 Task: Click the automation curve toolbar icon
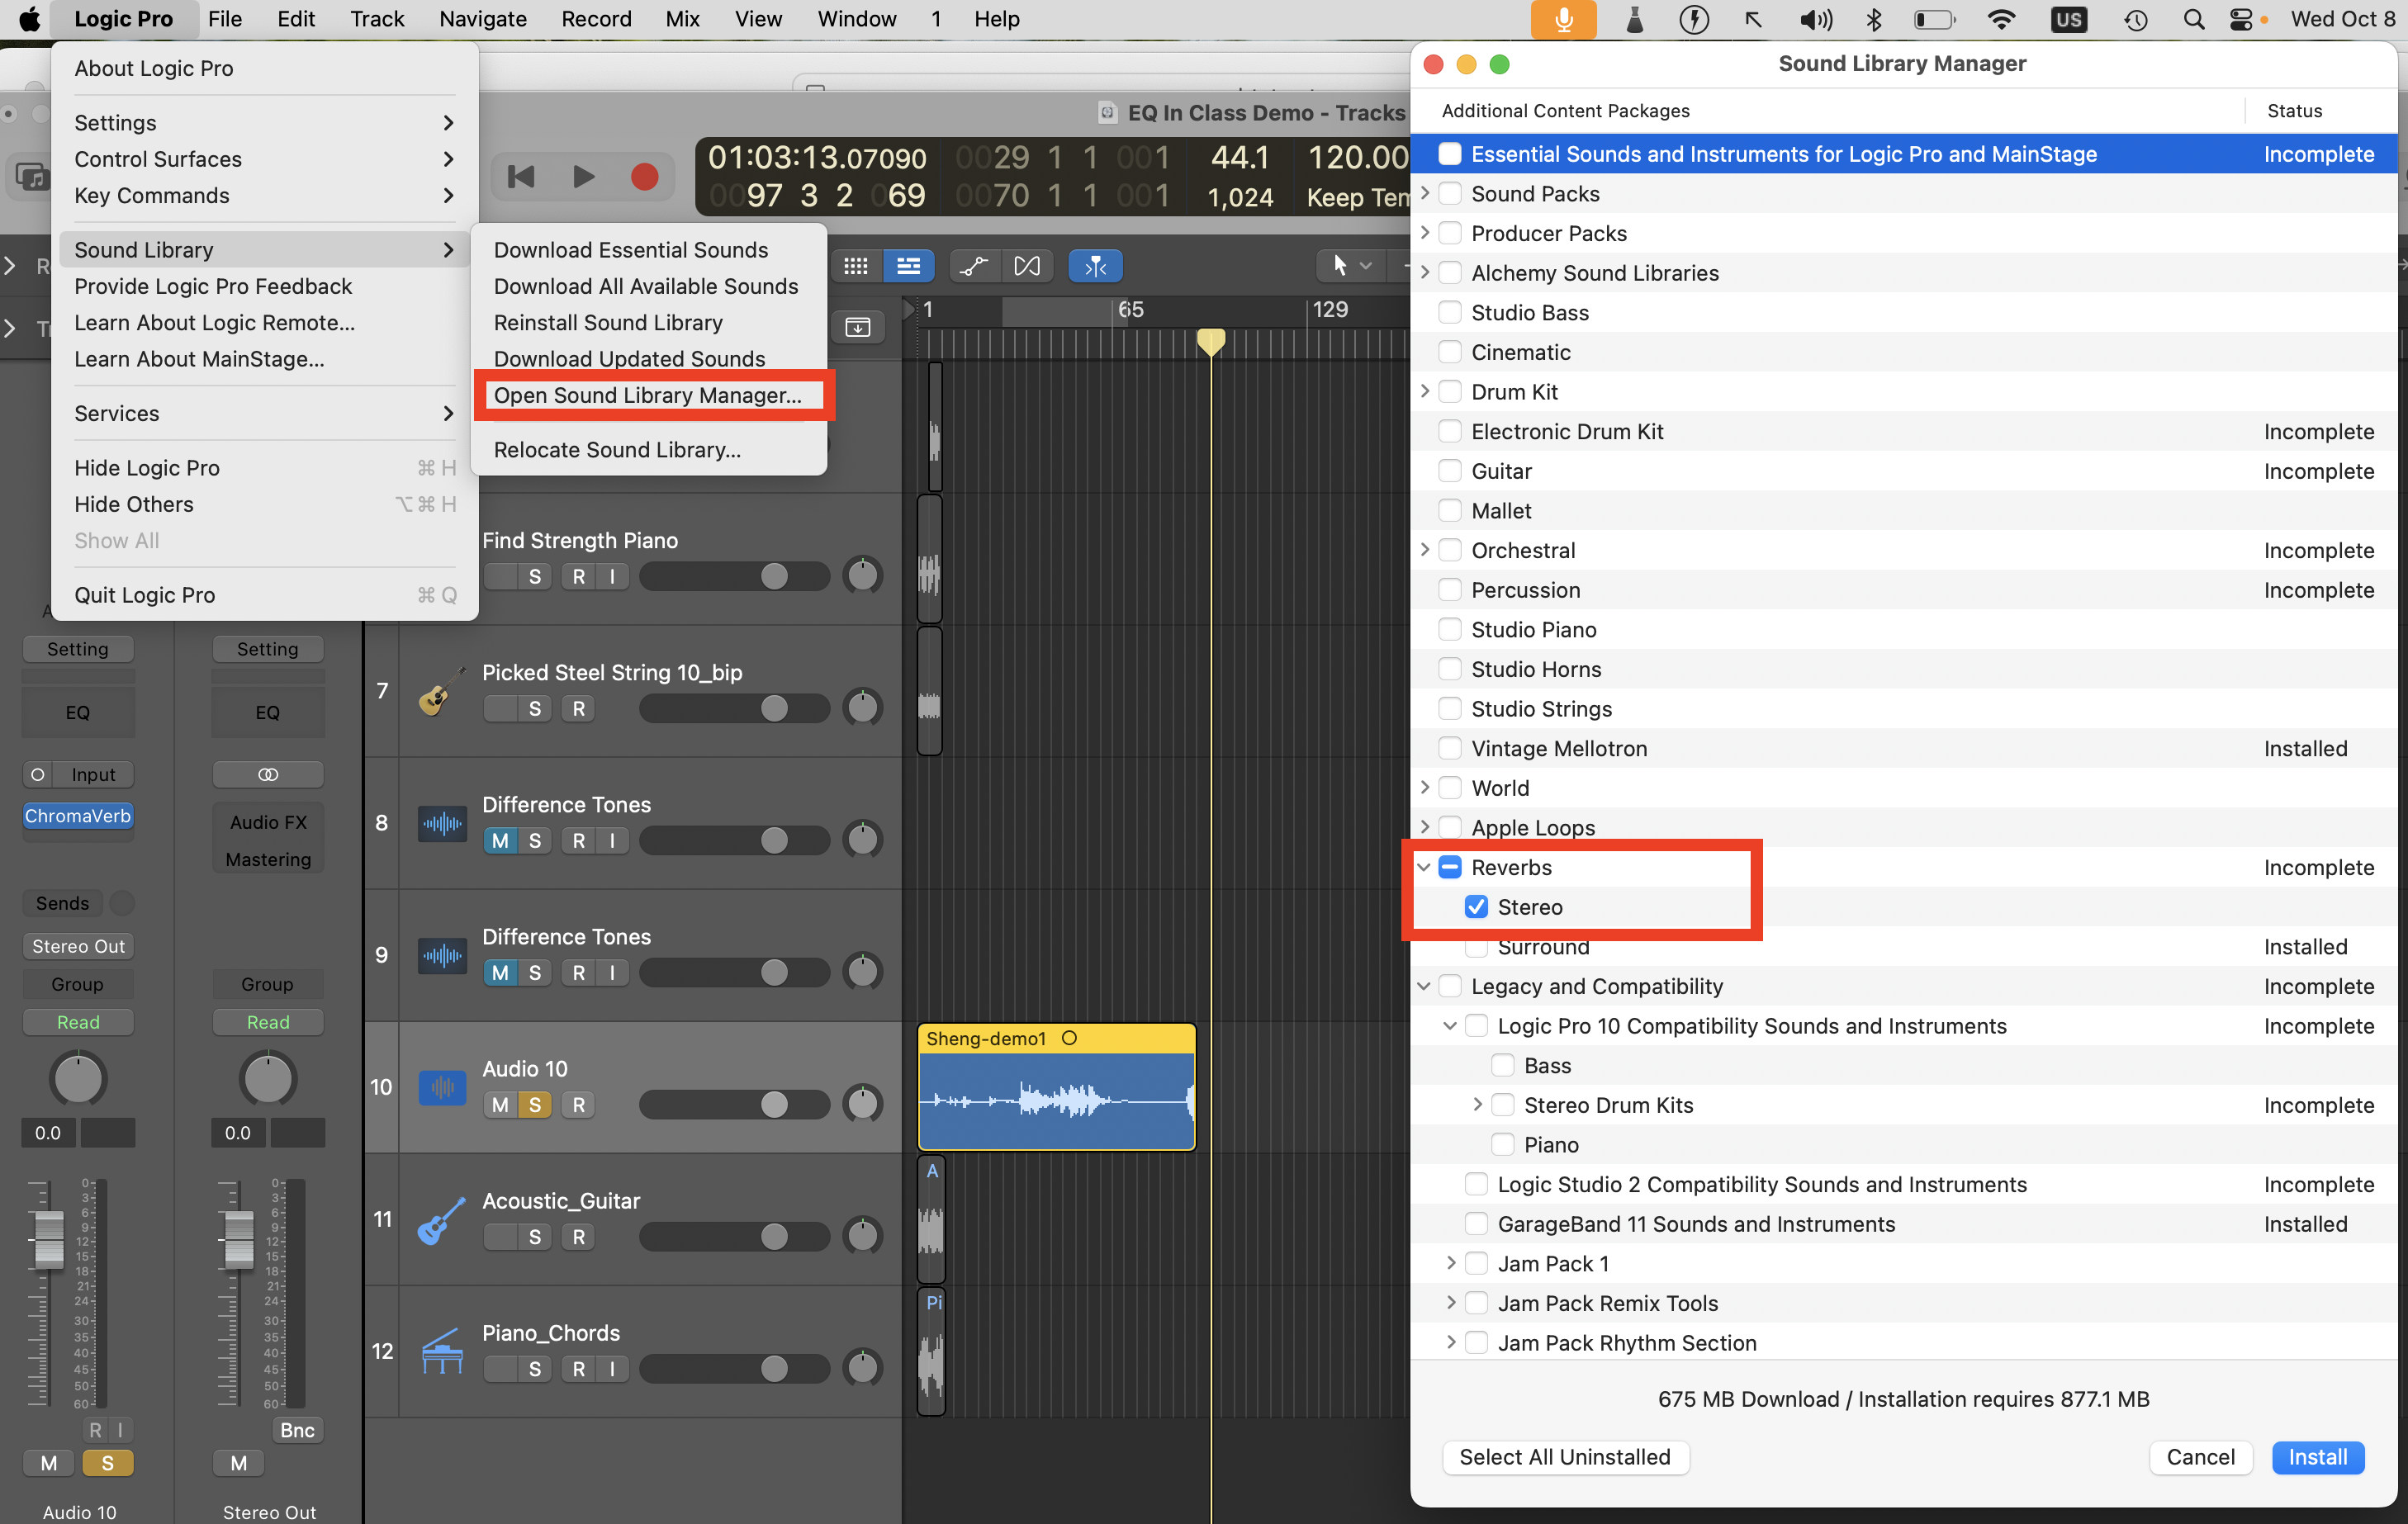point(973,265)
